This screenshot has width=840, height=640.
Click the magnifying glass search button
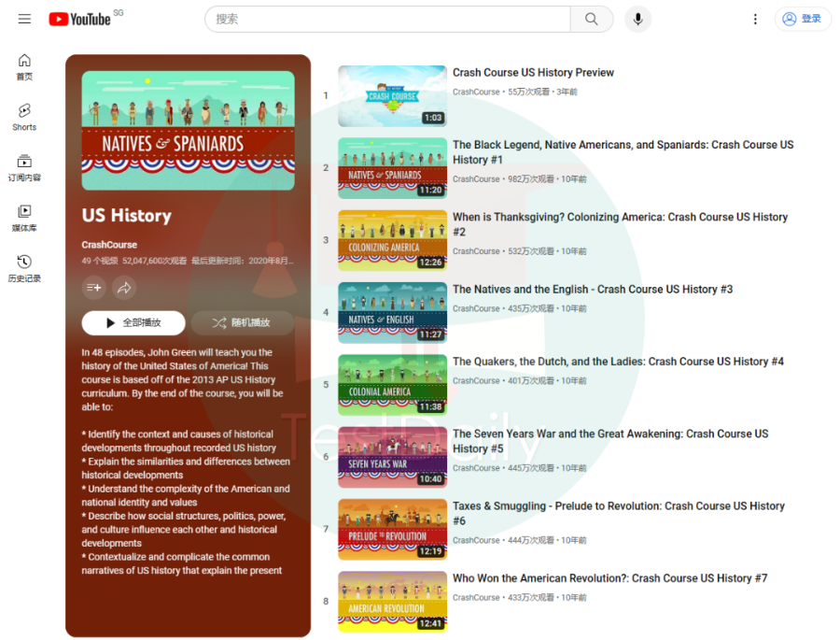click(592, 19)
